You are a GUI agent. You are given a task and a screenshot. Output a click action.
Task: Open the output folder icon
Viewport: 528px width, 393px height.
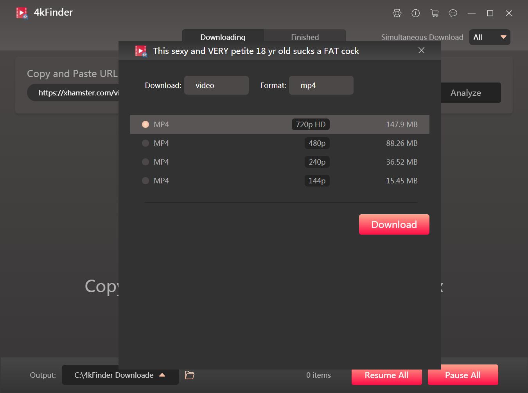190,375
